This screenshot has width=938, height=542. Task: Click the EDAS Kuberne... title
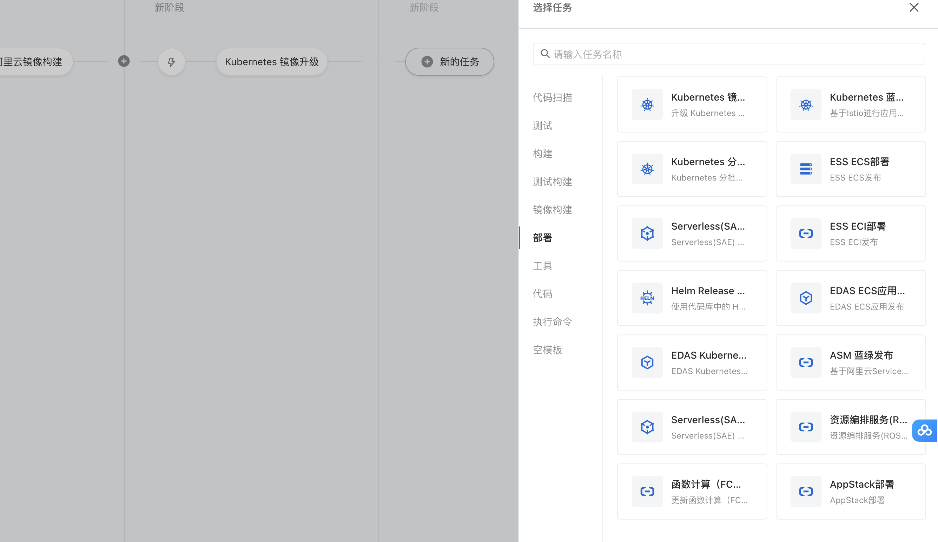(x=709, y=355)
